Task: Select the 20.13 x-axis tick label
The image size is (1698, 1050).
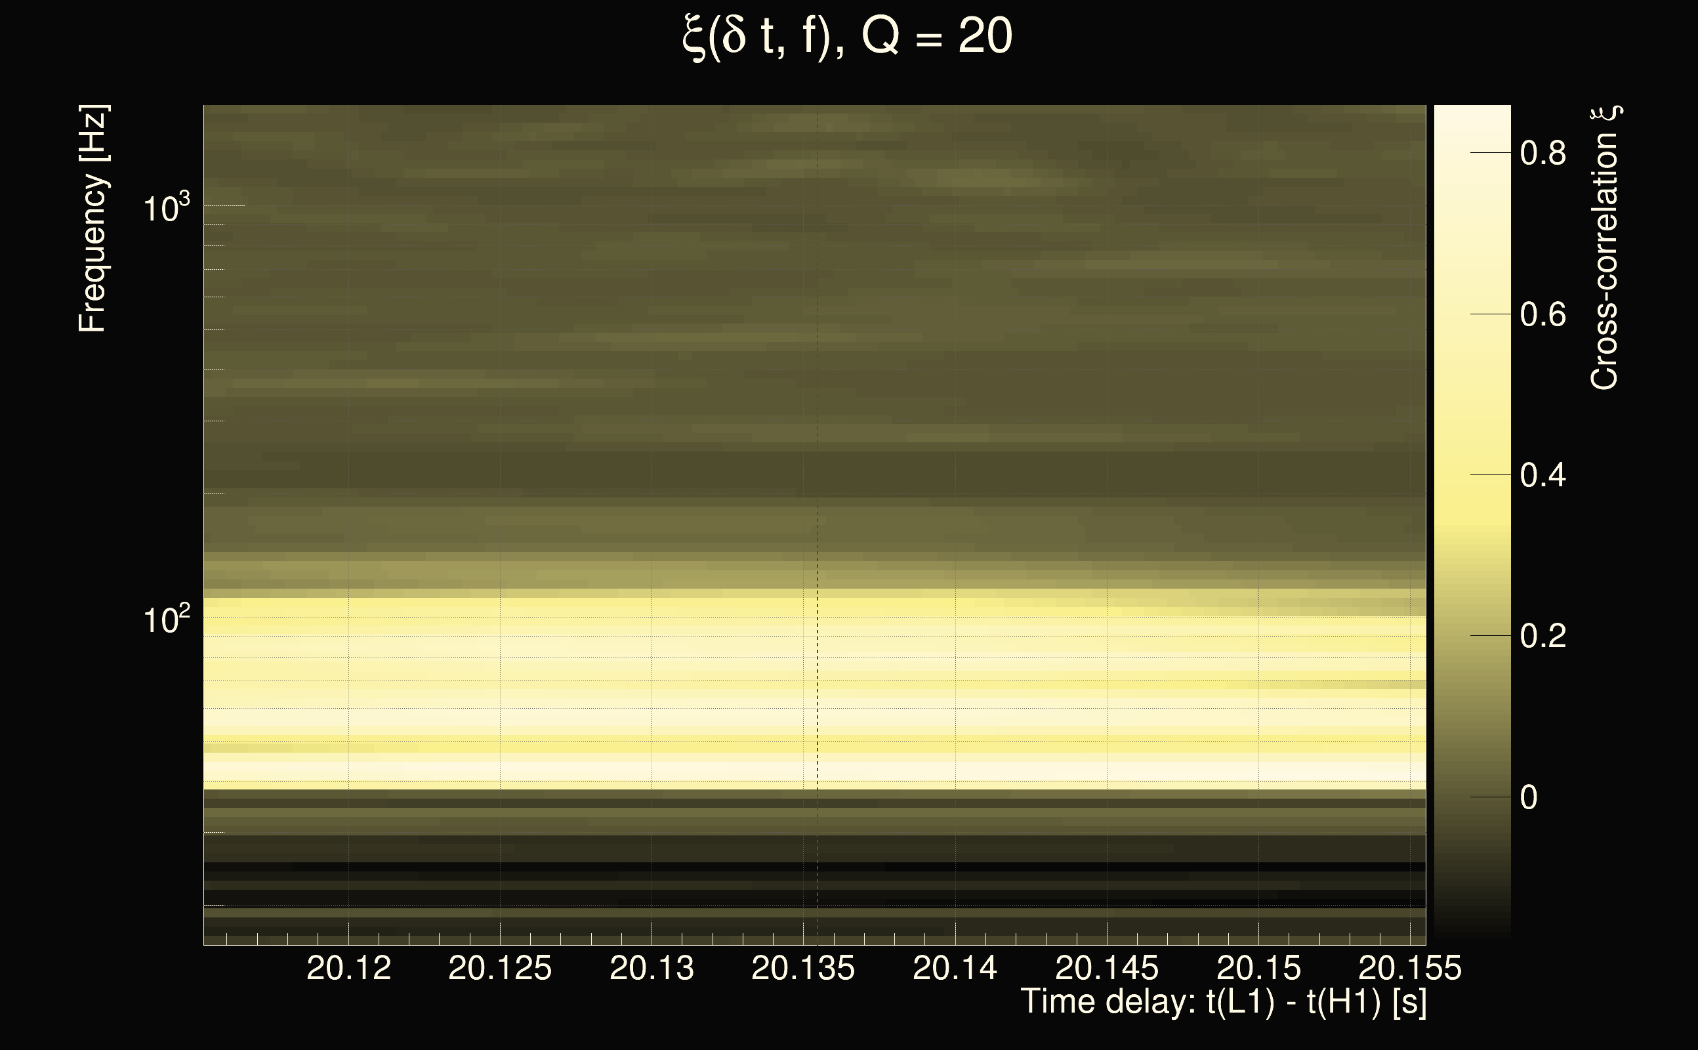Action: (x=651, y=968)
